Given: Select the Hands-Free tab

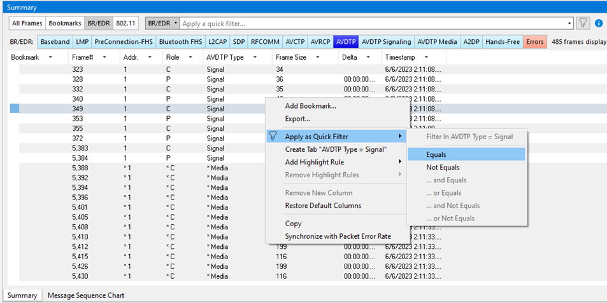Looking at the screenshot, I should (503, 42).
